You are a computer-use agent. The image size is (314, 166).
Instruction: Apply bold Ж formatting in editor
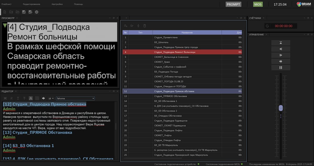pos(5,98)
